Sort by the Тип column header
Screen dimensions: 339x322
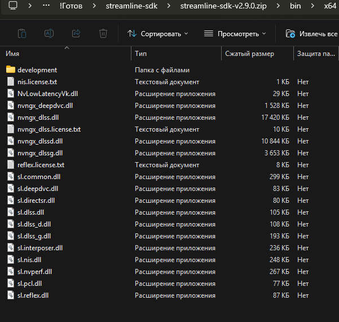[141, 54]
